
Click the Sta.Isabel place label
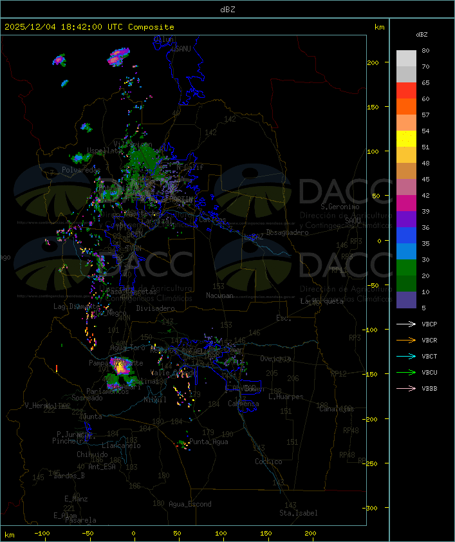(x=299, y=513)
